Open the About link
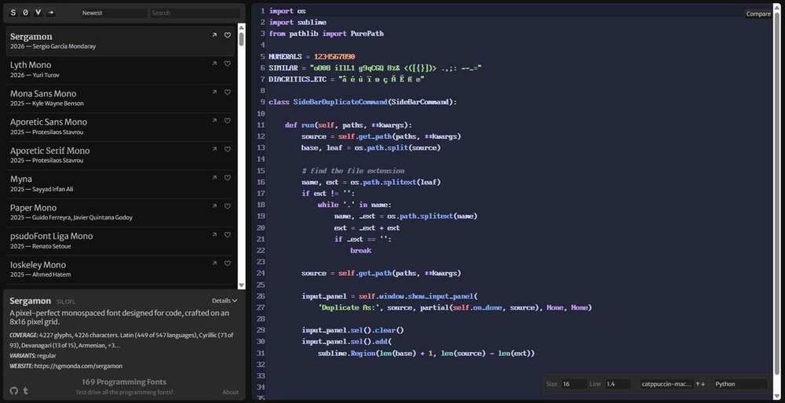This screenshot has height=403, width=785. (230, 392)
